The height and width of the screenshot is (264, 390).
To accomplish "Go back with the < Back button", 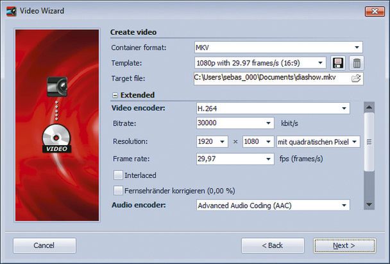I will pos(273,245).
